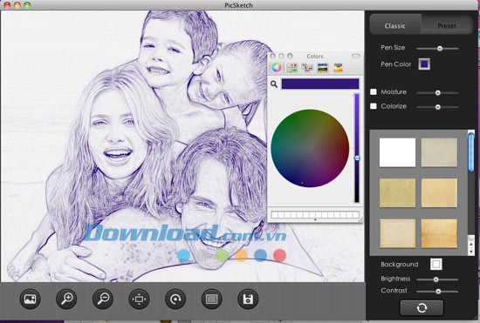Pick a color on the color wheel

[310, 148]
